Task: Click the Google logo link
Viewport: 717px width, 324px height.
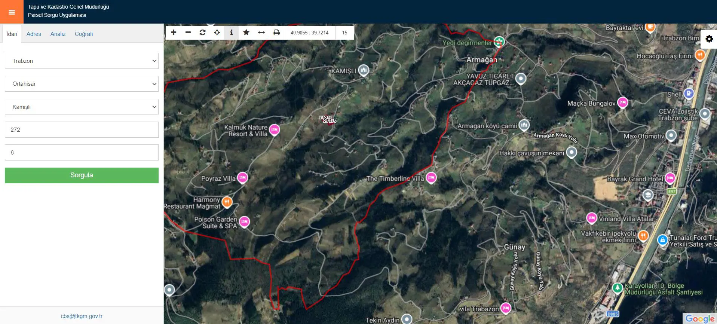Action: tap(700, 318)
